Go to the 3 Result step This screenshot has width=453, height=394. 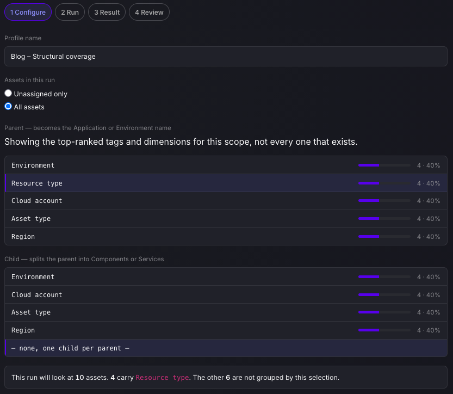107,12
